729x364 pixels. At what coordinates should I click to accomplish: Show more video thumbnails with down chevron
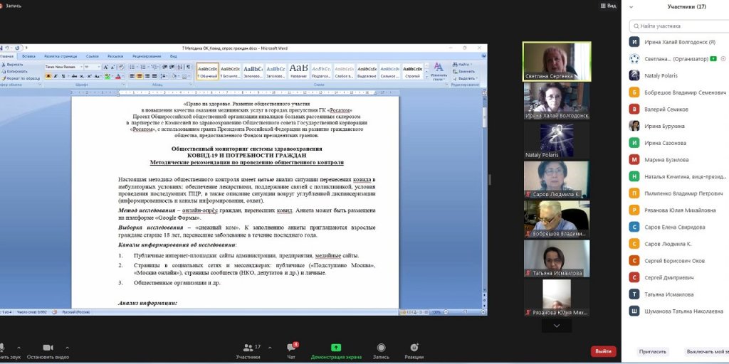click(556, 326)
